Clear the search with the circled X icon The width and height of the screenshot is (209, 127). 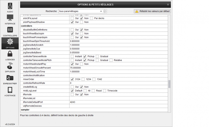pyautogui.click(x=105, y=11)
